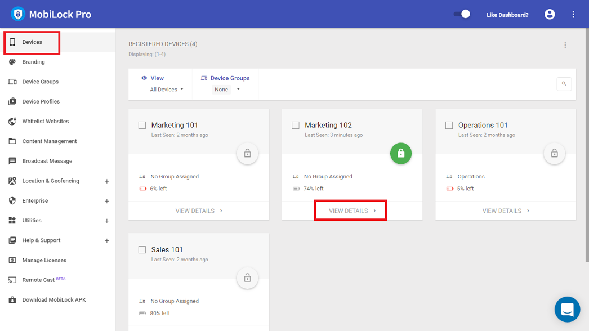Open the Device Groups None dropdown

pyautogui.click(x=226, y=90)
